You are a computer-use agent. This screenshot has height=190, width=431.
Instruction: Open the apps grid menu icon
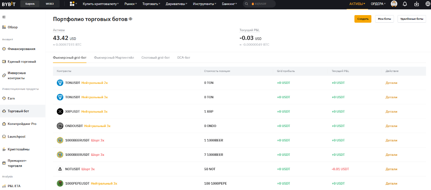72,4
